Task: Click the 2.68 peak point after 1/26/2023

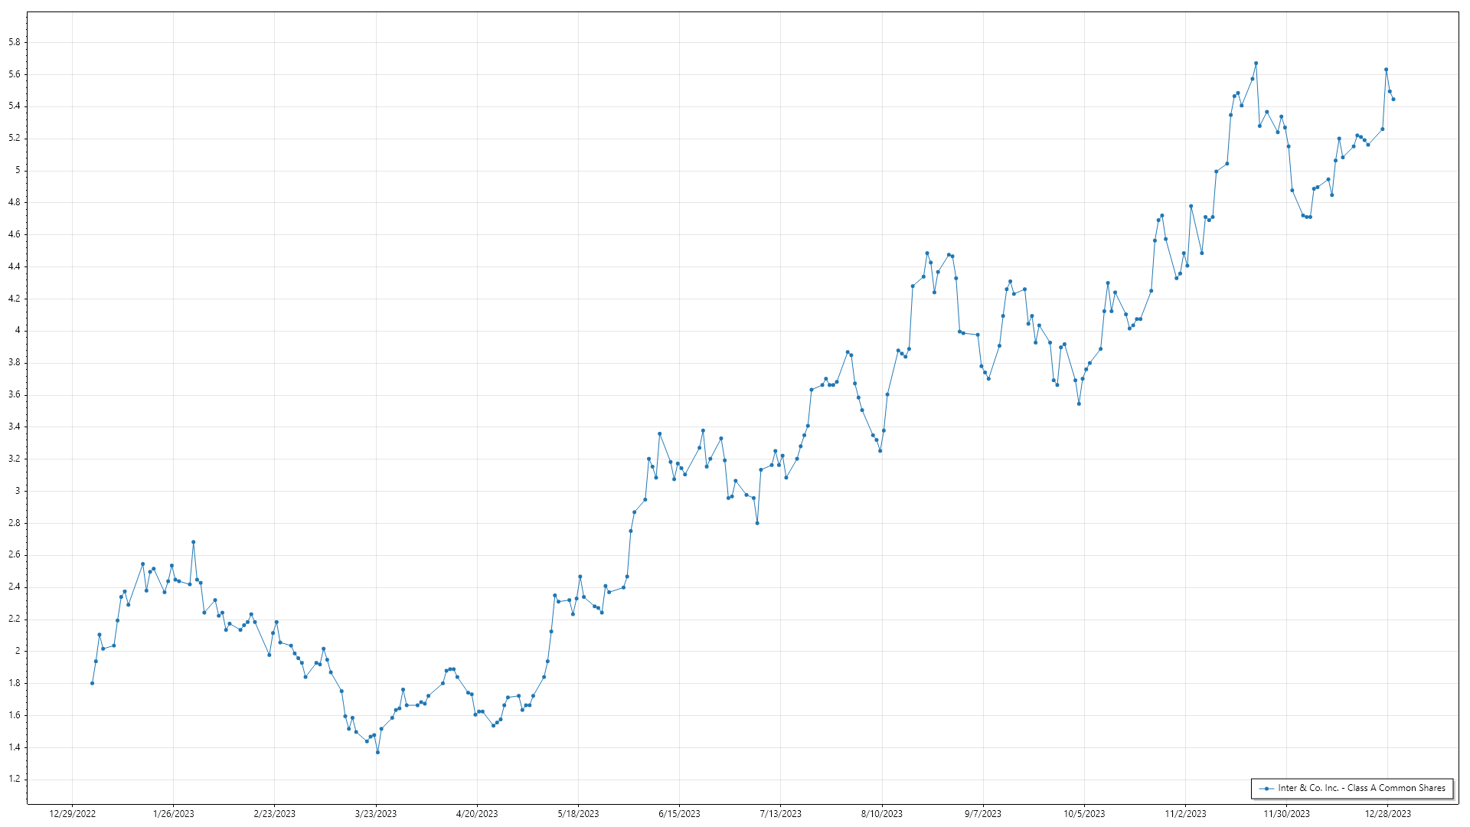Action: (x=193, y=542)
